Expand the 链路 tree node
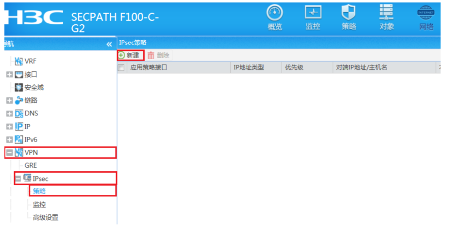Screen dimensions: 471x227 click(x=10, y=101)
